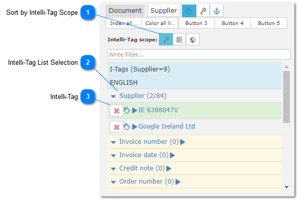This screenshot has height=201, width=299.
Task: Expand the Invoice date (0) list
Action: tap(114, 156)
